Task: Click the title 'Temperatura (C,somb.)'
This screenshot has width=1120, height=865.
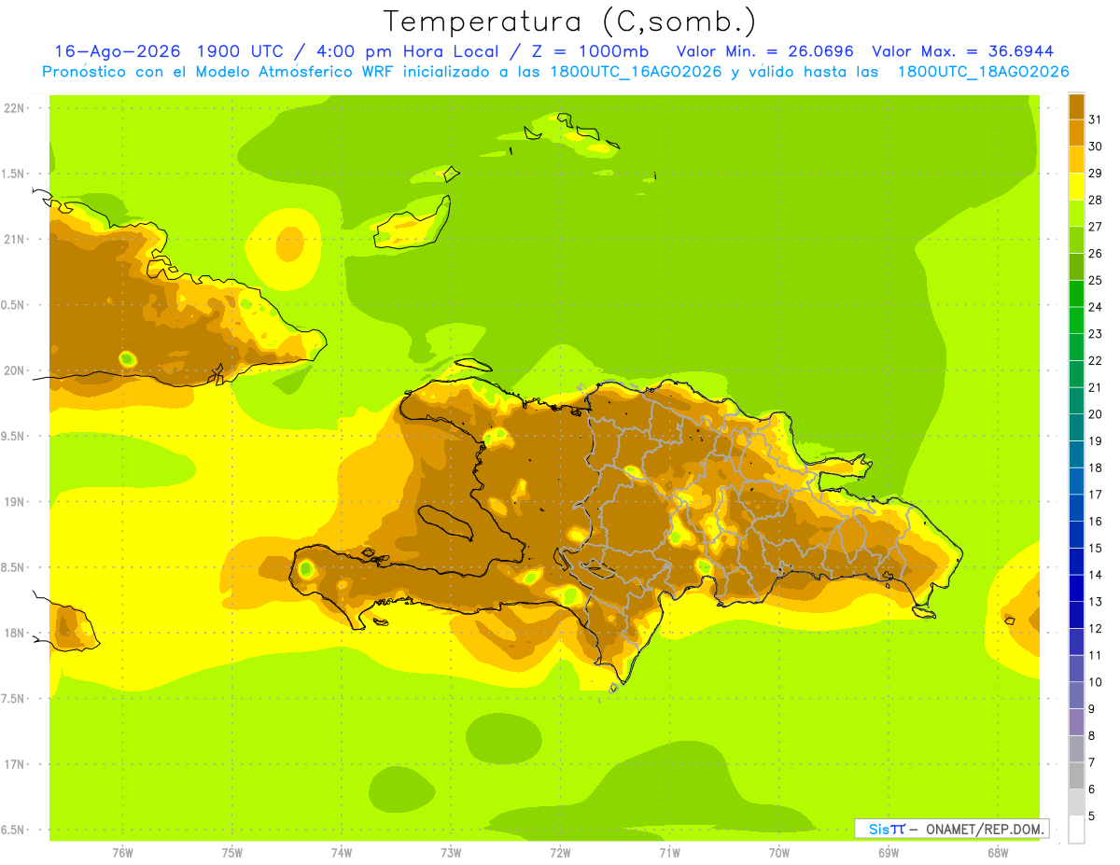Action: coord(569,21)
